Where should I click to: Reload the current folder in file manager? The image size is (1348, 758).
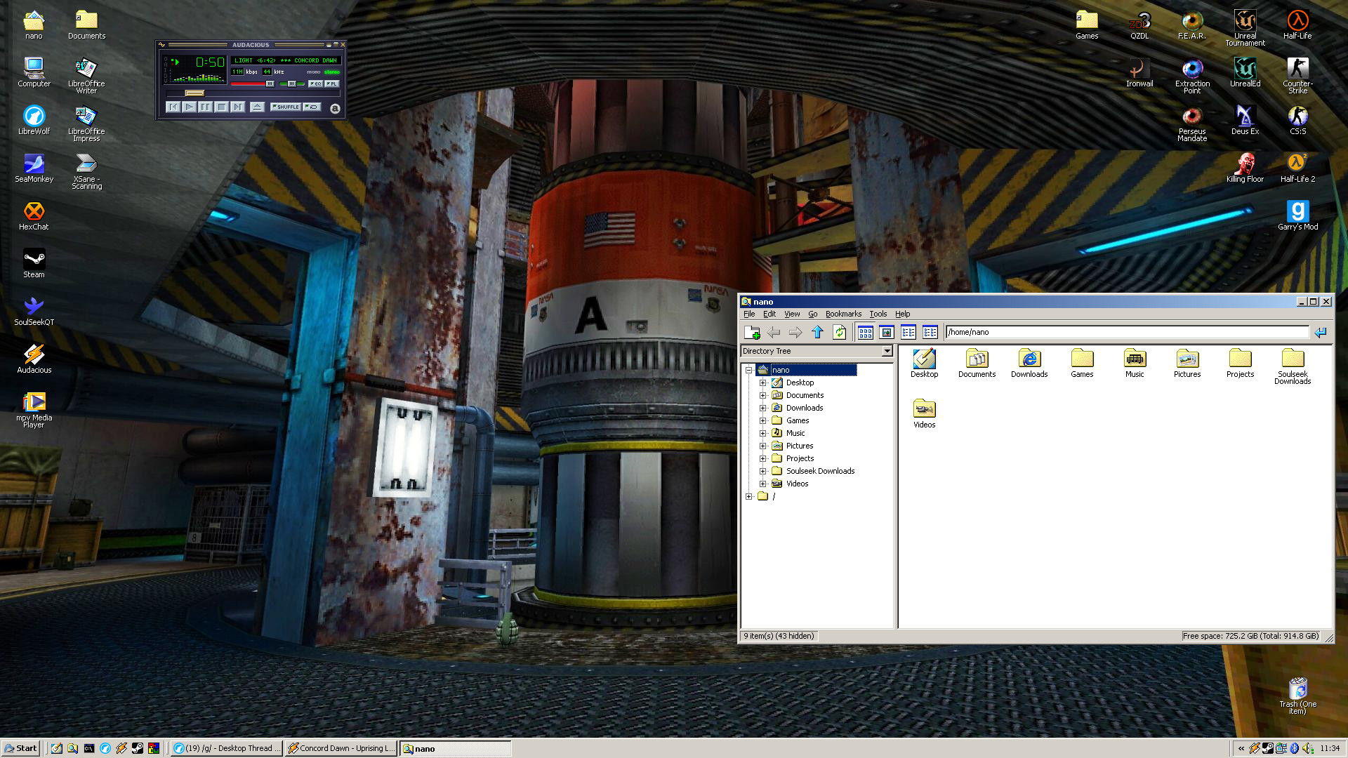[x=840, y=332]
